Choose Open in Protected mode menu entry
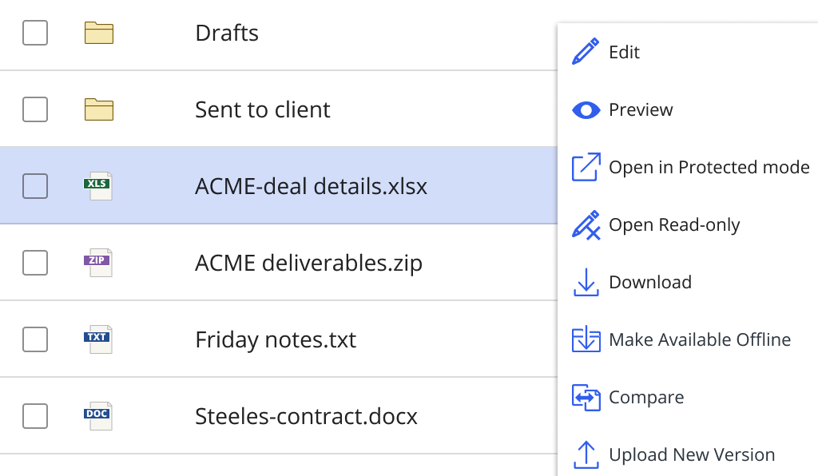 [709, 168]
